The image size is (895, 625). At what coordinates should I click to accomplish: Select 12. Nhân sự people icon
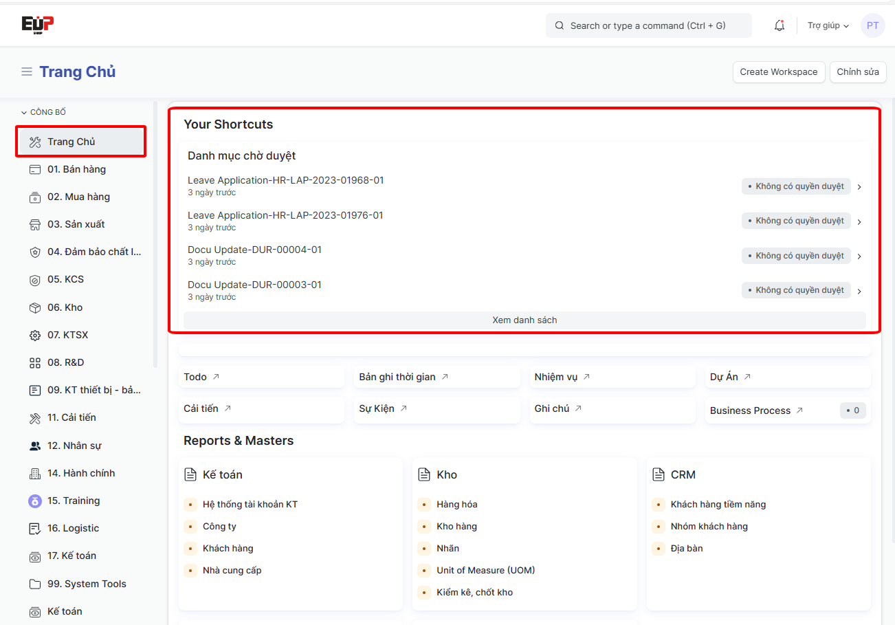click(x=35, y=446)
